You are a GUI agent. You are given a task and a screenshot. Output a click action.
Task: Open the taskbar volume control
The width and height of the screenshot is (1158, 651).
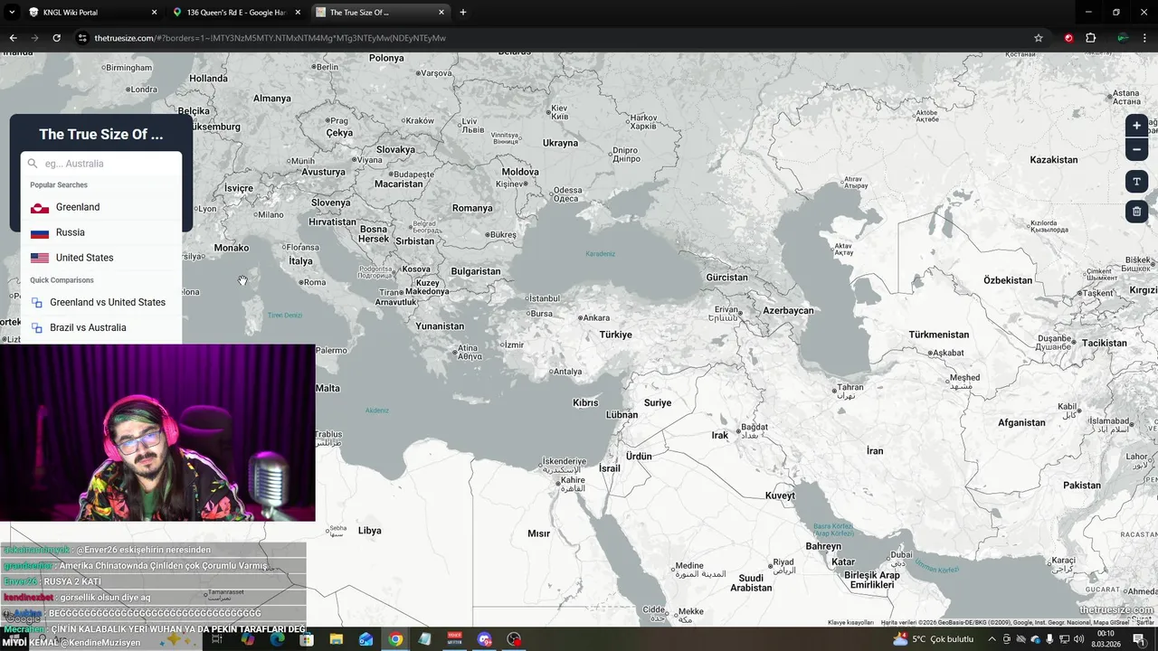(1078, 639)
